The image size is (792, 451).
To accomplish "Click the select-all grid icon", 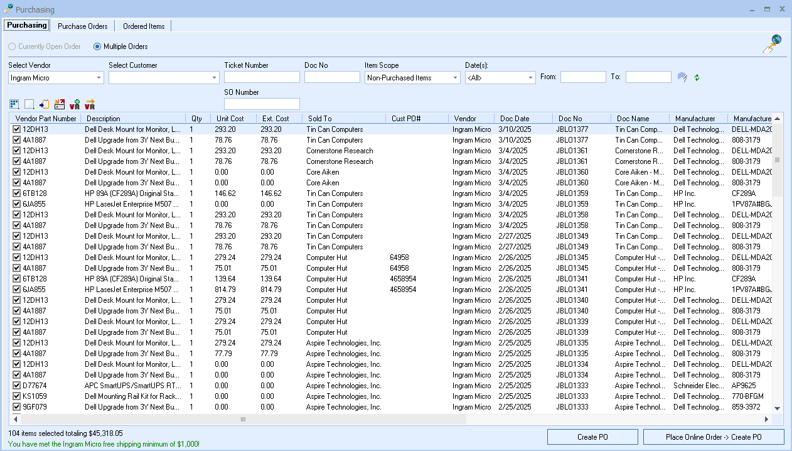I will [x=14, y=104].
